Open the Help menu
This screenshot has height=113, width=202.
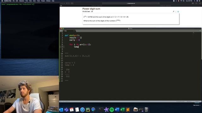coord(53,1)
